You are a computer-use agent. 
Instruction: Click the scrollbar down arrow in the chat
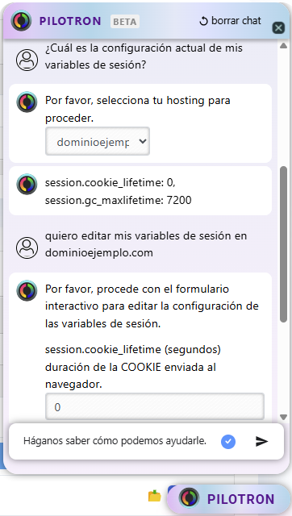pyautogui.click(x=283, y=418)
